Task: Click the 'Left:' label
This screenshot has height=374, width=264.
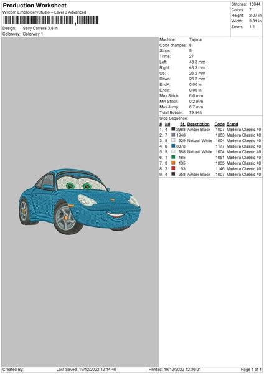Action: (x=163, y=62)
